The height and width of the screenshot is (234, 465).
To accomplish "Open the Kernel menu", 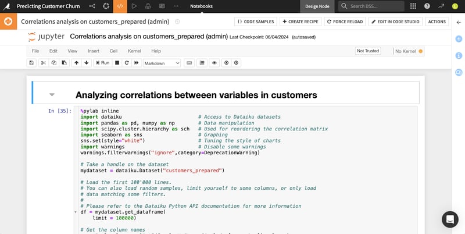I will tap(134, 51).
